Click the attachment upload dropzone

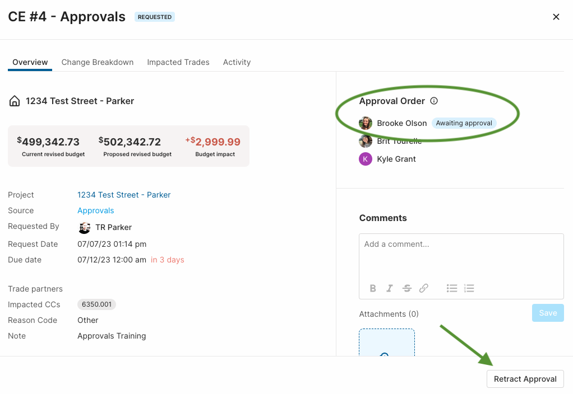(387, 342)
